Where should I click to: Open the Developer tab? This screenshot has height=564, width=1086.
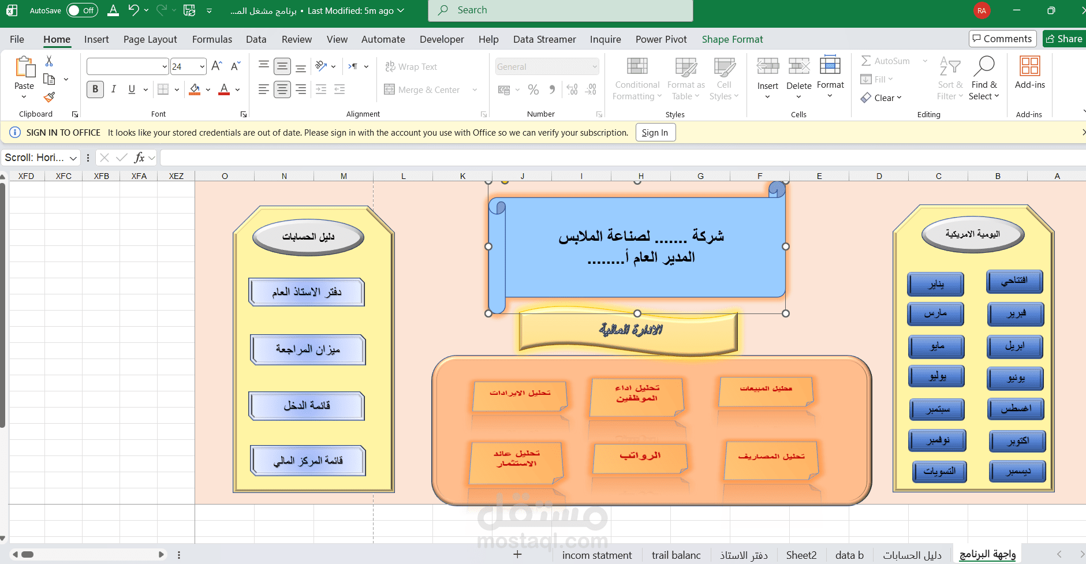(x=442, y=39)
